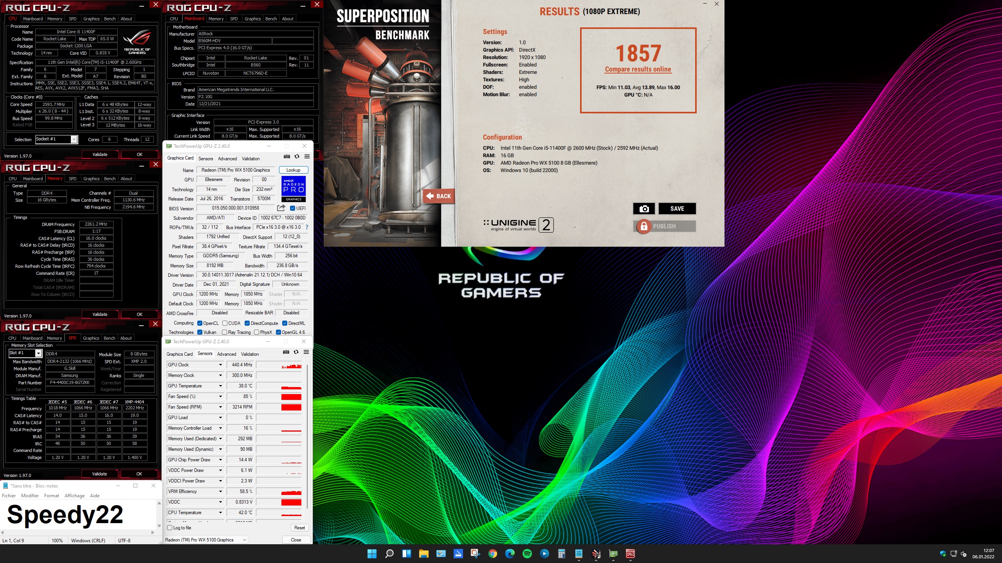Open the Bench tab in the CPU-Z SPD window
This screenshot has width=1002, height=563.
pos(109,338)
